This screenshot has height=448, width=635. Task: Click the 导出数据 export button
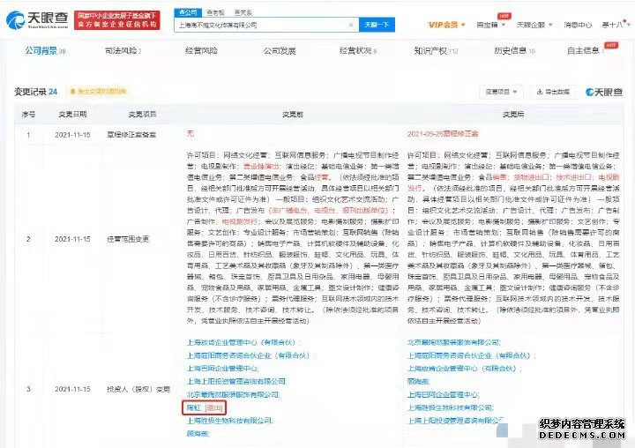point(553,92)
